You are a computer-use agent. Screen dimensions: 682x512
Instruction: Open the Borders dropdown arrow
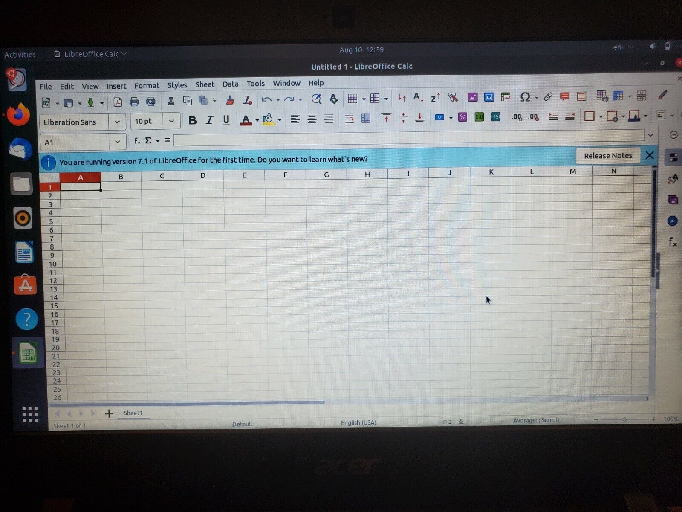click(601, 116)
